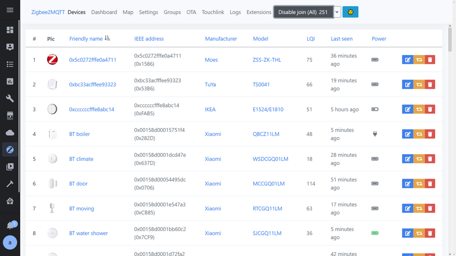Open the person card sidebar icon

tap(10, 47)
